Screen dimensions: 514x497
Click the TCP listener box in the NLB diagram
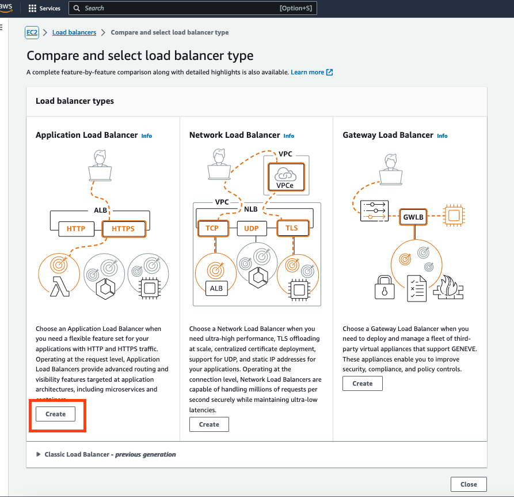(x=213, y=228)
